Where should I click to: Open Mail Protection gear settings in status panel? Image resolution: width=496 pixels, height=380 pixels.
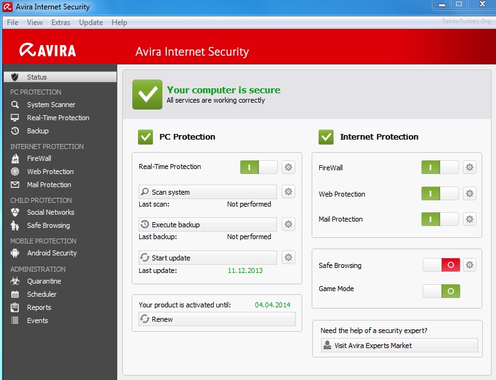coord(470,219)
